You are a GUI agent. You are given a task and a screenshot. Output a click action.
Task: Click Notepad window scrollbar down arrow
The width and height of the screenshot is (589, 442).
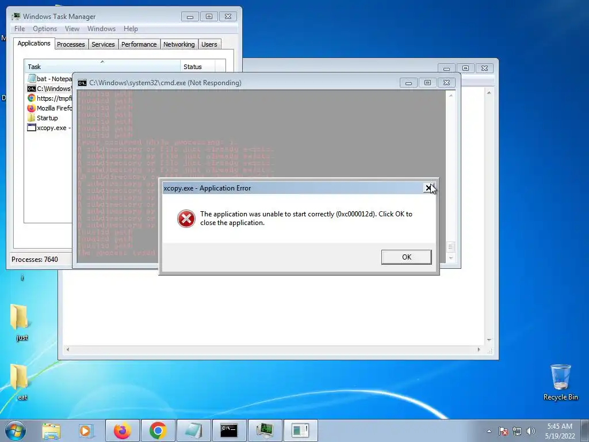coord(489,340)
